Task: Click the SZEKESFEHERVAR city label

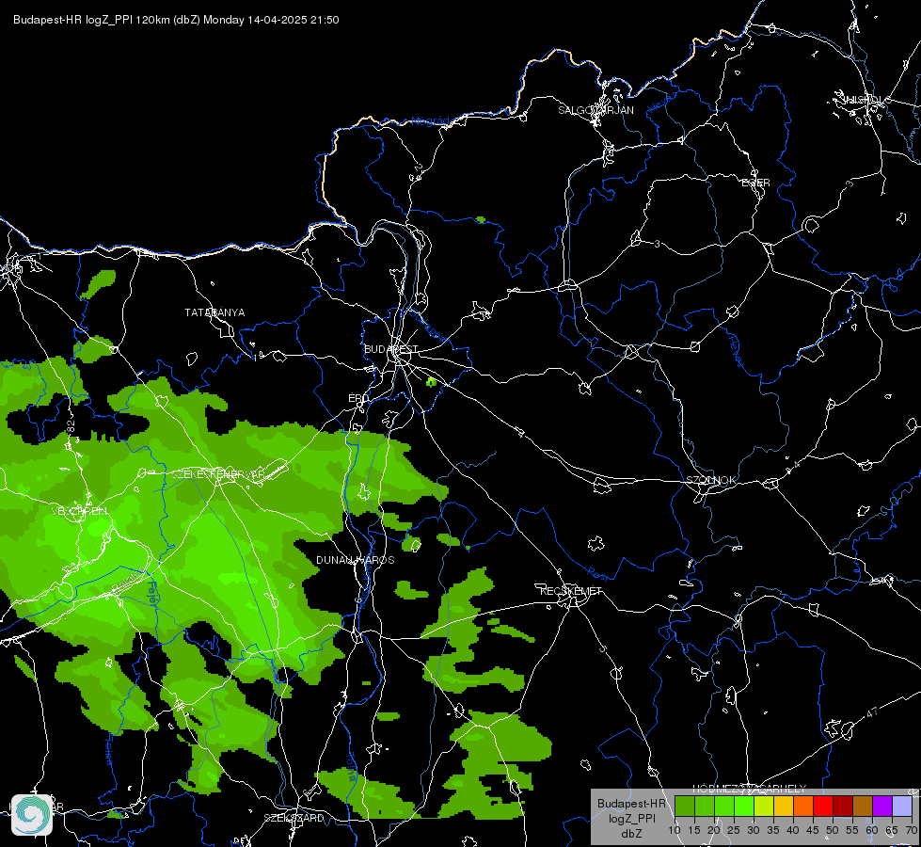Action: [x=217, y=473]
